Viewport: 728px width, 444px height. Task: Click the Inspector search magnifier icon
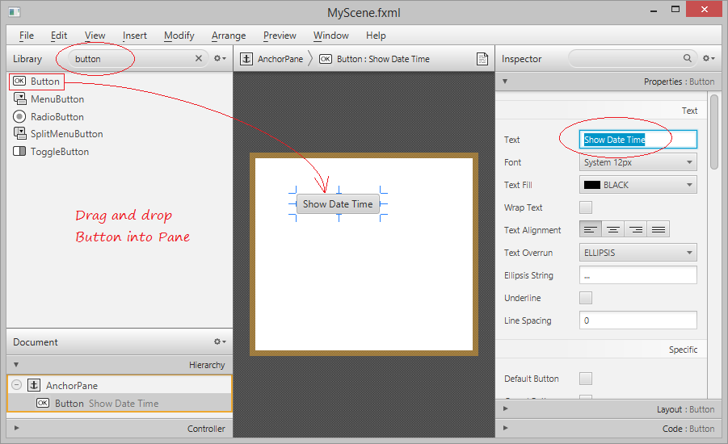point(687,58)
